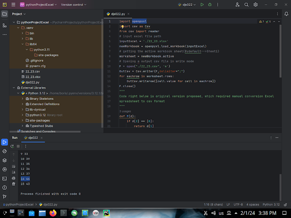
Task: Show more tool windows ellipsis
Action: pyautogui.click(x=4, y=35)
